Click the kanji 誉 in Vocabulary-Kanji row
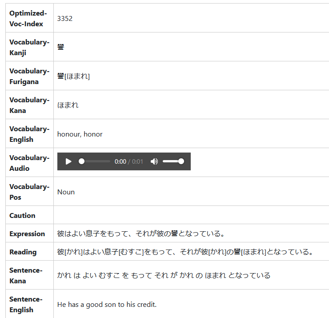The width and height of the screenshot is (329, 318). point(60,47)
